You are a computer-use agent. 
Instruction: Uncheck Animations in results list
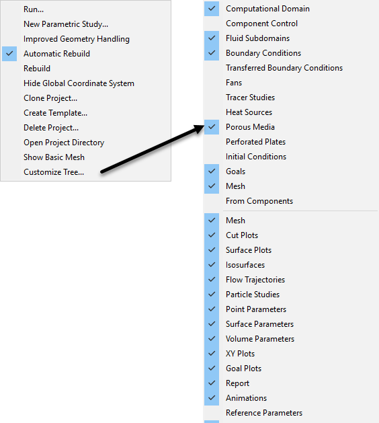click(x=212, y=398)
